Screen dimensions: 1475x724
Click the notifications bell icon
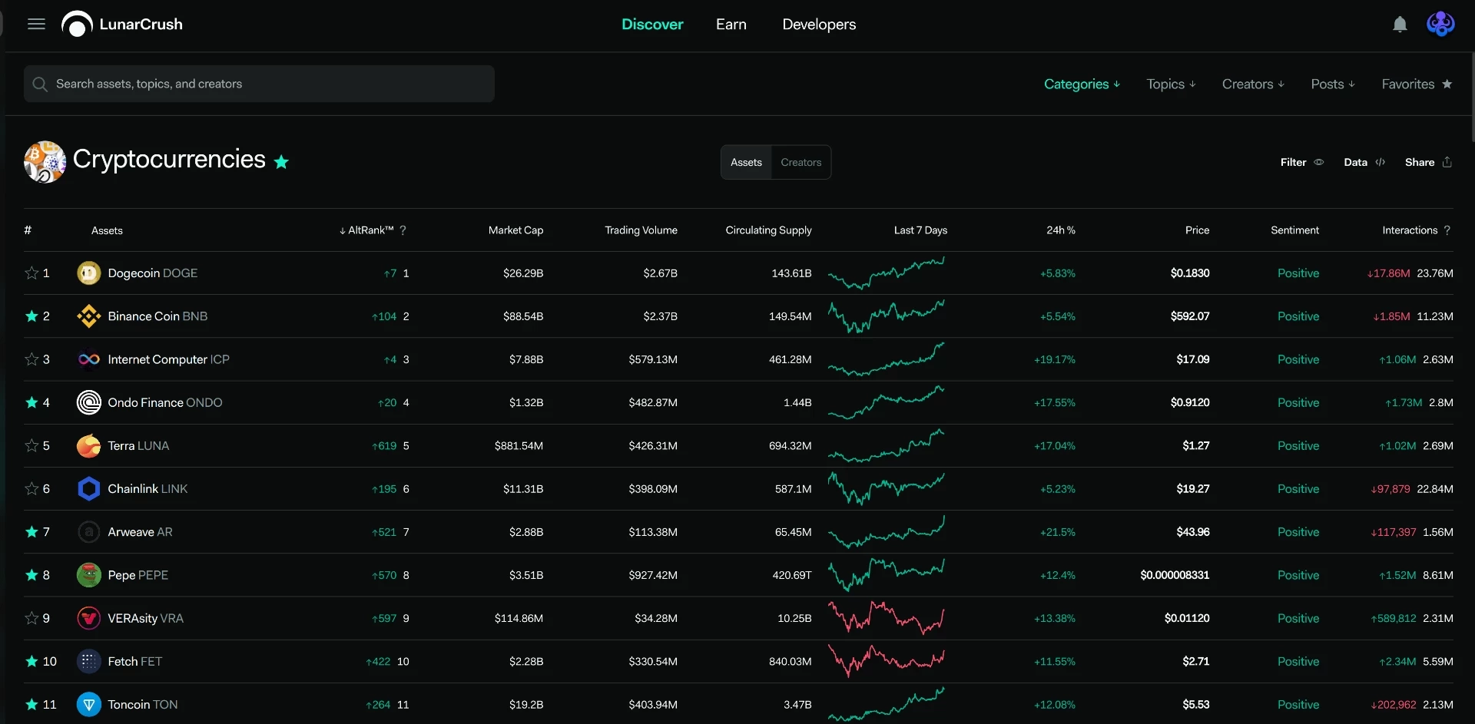tap(1400, 25)
